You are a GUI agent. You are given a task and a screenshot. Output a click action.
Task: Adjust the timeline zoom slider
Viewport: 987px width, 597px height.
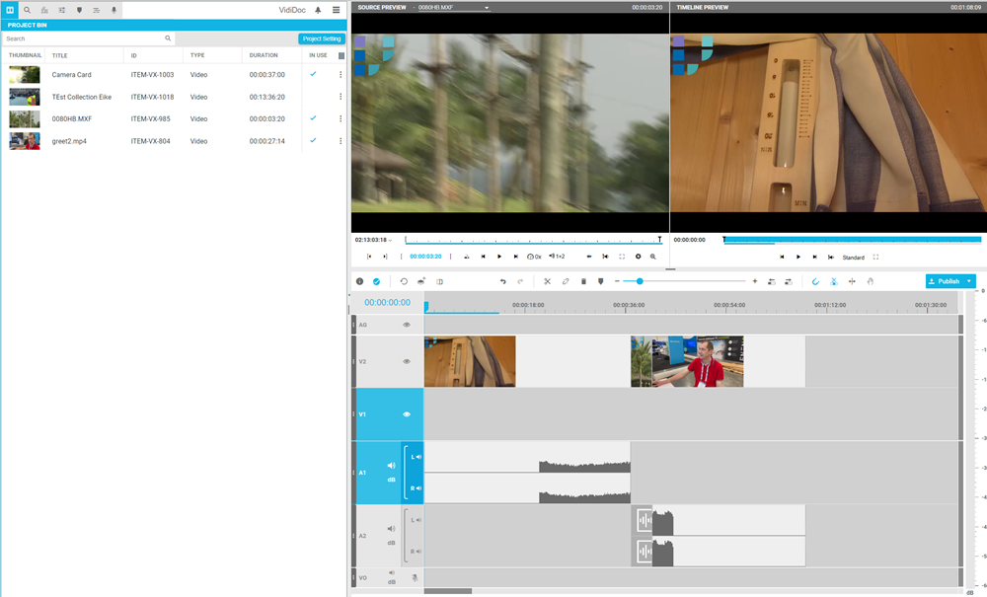coord(640,281)
